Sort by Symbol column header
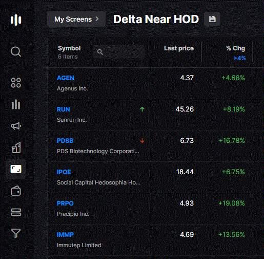 (x=69, y=48)
